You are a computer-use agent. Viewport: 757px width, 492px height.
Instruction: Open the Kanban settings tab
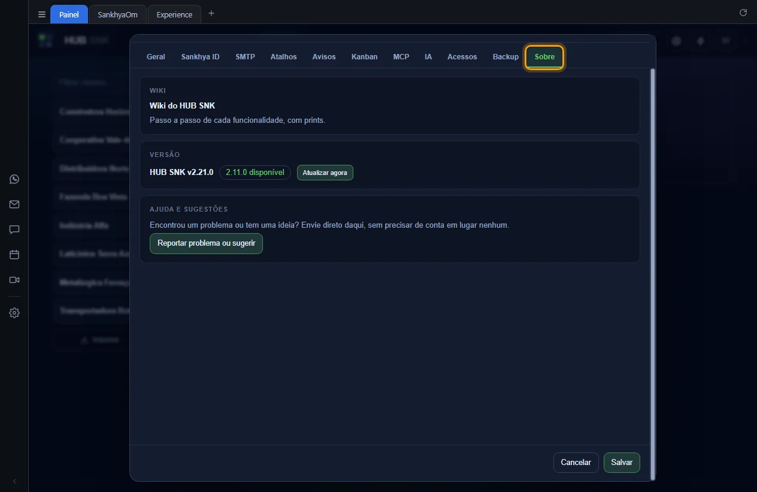tap(364, 57)
